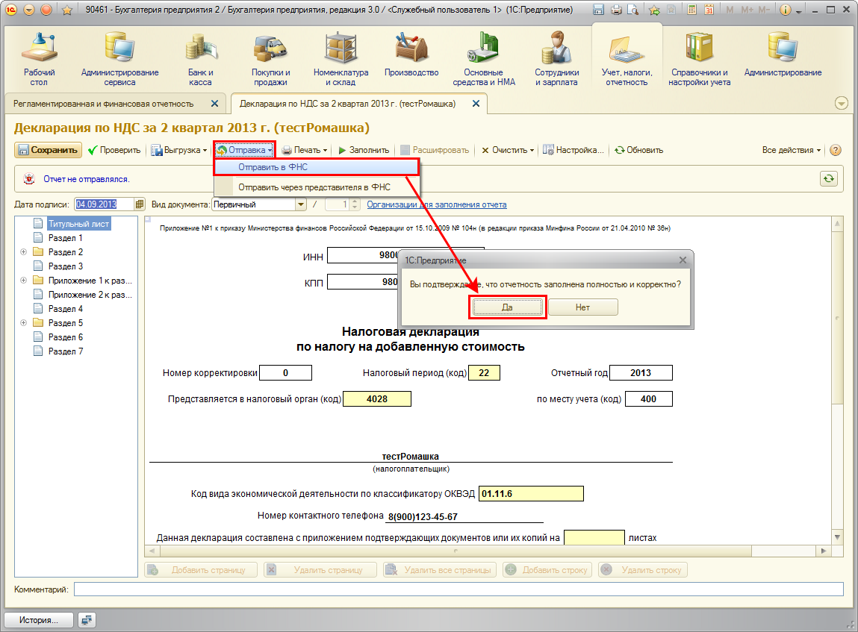Click the title bar information icon

(786, 10)
